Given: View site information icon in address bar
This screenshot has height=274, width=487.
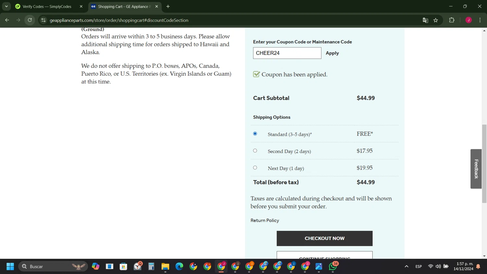Looking at the screenshot, I should pyautogui.click(x=43, y=20).
